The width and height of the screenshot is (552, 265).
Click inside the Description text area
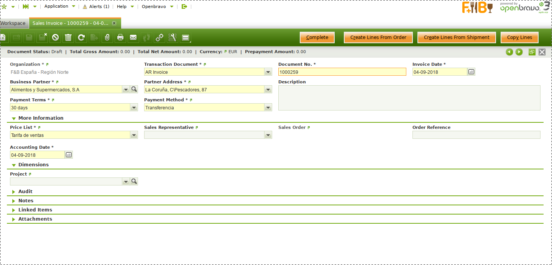click(409, 98)
